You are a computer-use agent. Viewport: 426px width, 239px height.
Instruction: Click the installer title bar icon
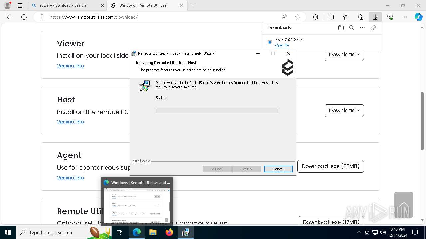(134, 53)
